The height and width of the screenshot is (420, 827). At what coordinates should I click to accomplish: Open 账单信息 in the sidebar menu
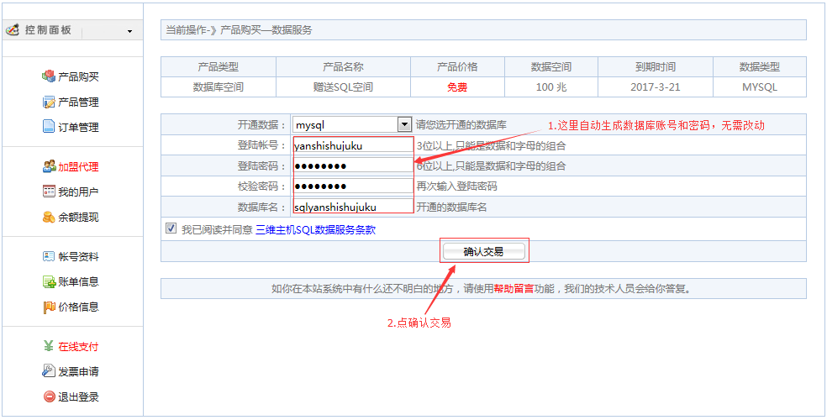pos(77,281)
